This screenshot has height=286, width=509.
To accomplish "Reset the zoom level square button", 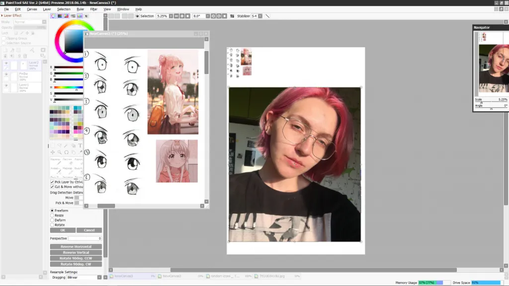I will pyautogui.click(x=187, y=16).
